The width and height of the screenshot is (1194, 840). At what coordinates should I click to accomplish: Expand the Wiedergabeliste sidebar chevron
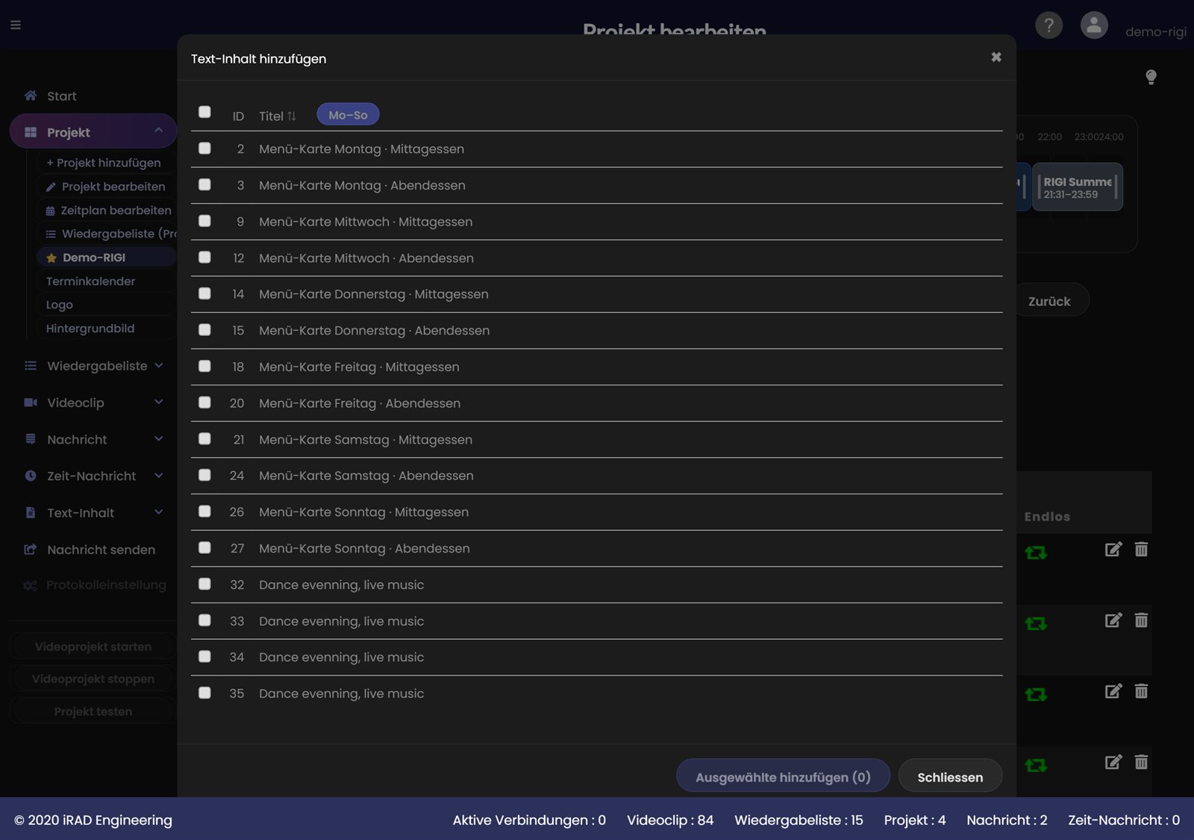[x=159, y=365]
